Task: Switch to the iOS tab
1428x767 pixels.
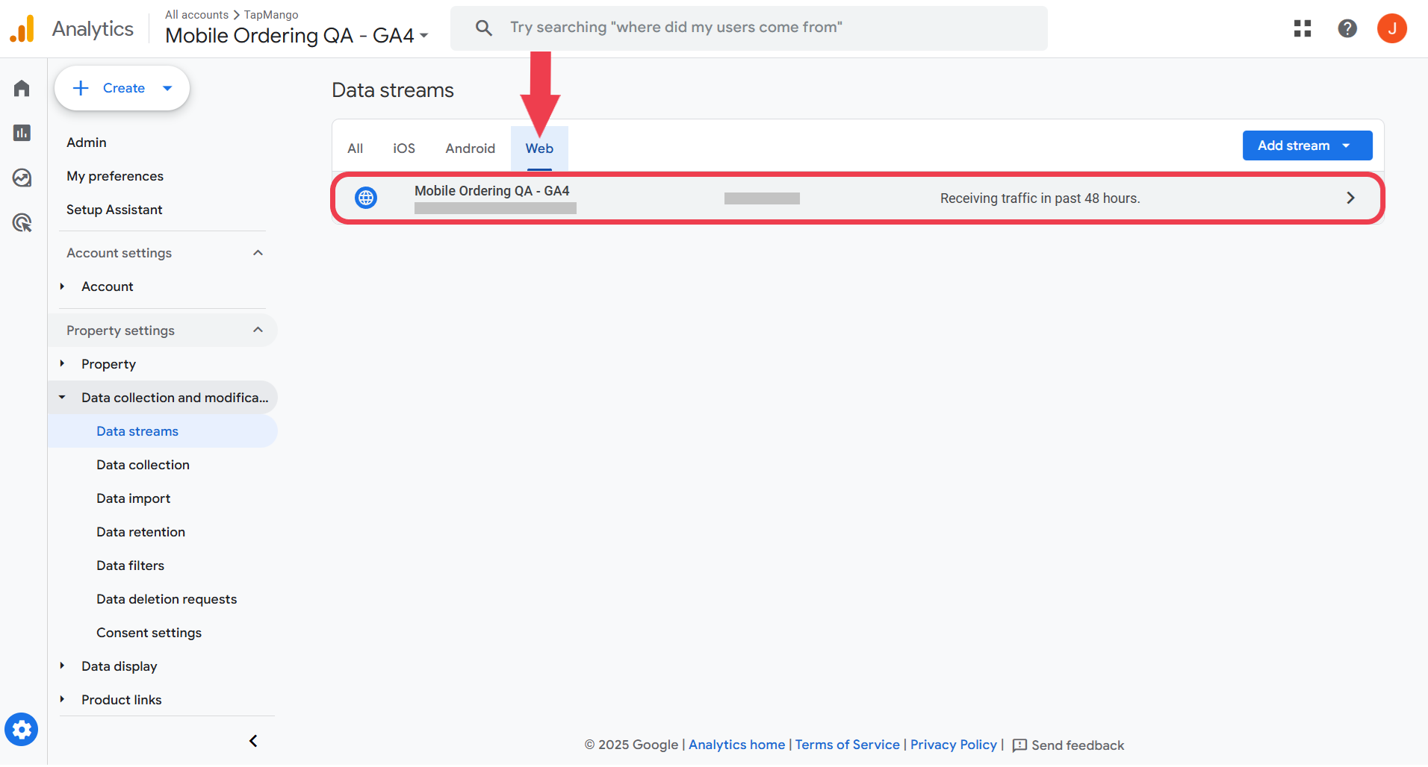Action: pyautogui.click(x=404, y=148)
